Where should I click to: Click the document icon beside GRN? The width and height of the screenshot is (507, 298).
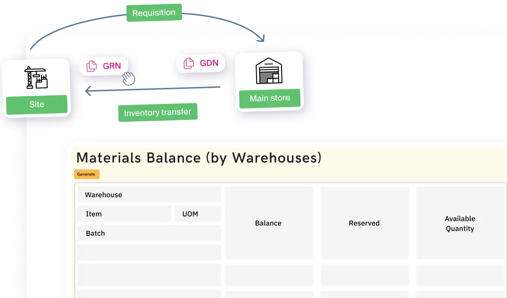coord(92,66)
